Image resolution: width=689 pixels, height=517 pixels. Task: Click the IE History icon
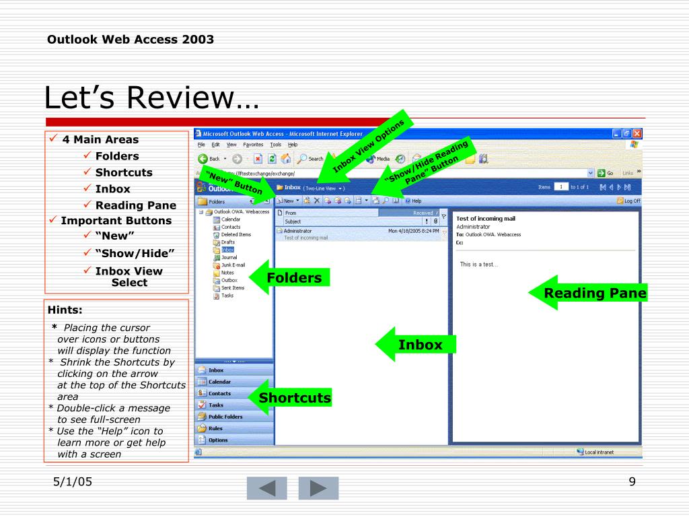(x=400, y=159)
